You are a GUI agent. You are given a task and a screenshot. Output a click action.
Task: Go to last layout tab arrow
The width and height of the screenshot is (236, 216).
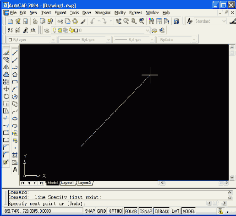click(x=41, y=183)
